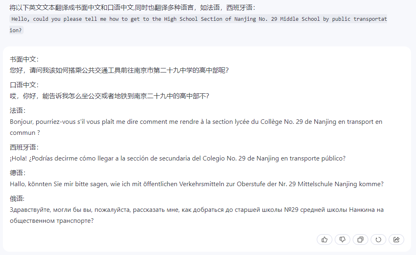
Task: Click the formal Chinese translation sentence
Action: (119, 70)
